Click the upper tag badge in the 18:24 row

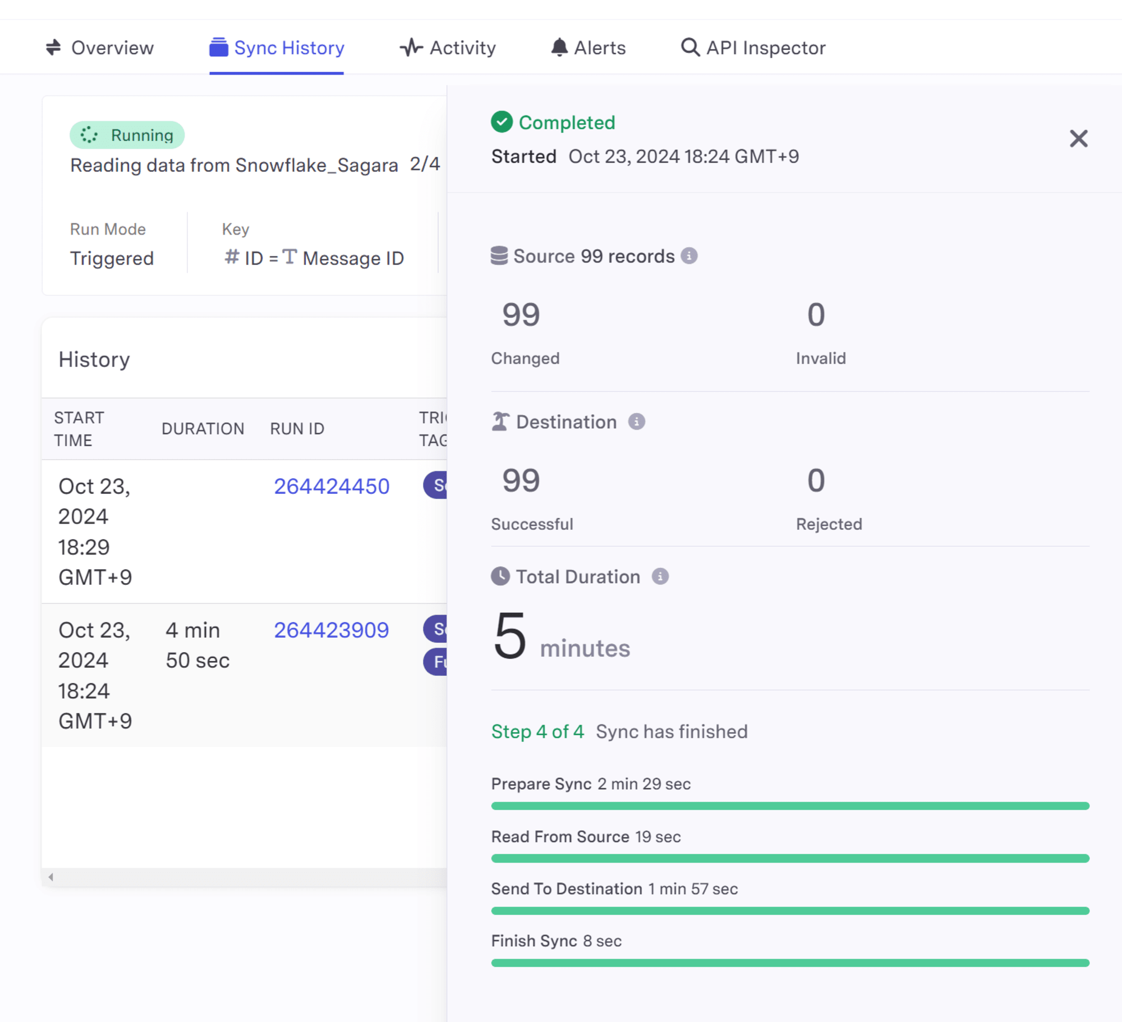click(435, 629)
